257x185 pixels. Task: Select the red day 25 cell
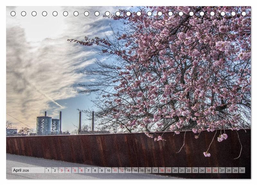tap(208, 170)
